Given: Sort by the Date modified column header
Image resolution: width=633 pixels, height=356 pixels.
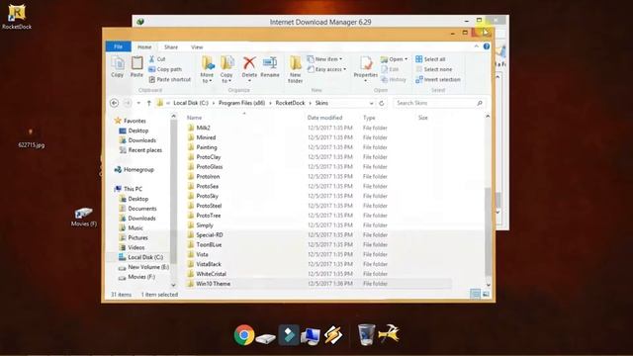Looking at the screenshot, I should pyautogui.click(x=324, y=118).
